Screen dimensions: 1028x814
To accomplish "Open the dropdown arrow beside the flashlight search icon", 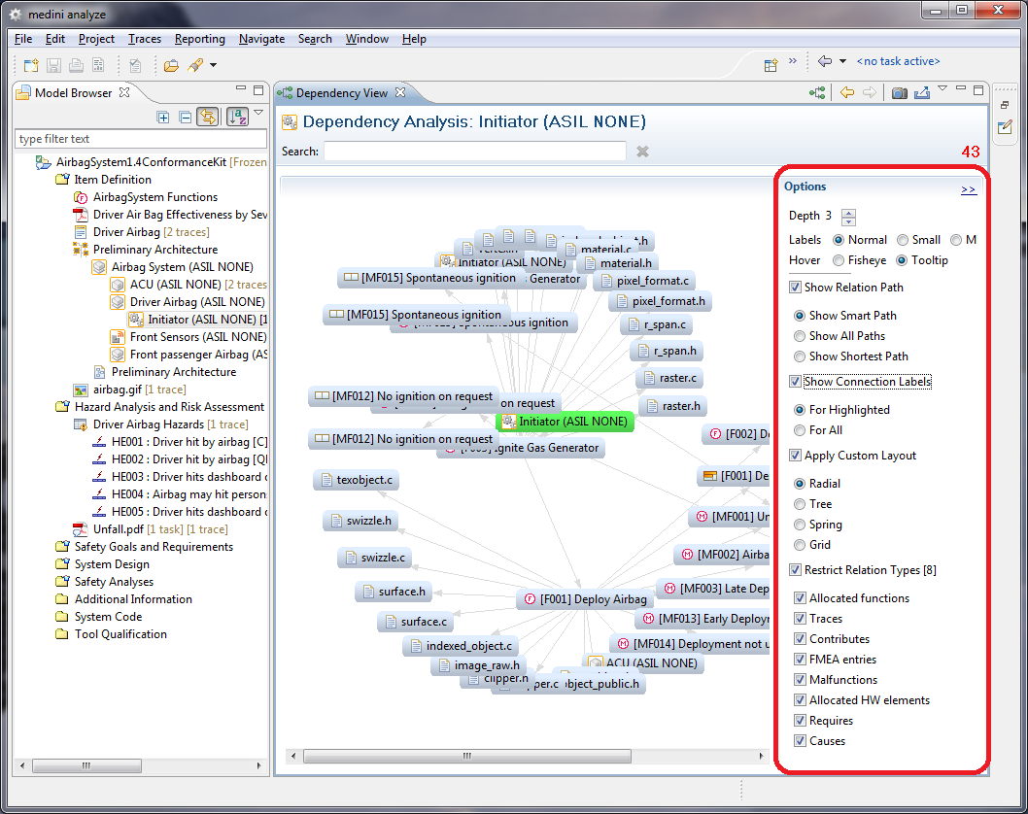I will coord(214,65).
